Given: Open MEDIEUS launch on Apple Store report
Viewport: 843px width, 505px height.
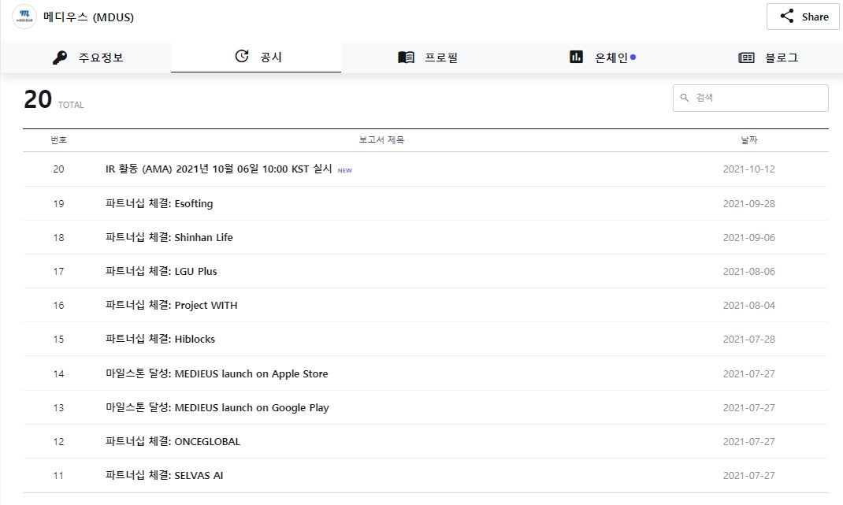Looking at the screenshot, I should tap(217, 373).
